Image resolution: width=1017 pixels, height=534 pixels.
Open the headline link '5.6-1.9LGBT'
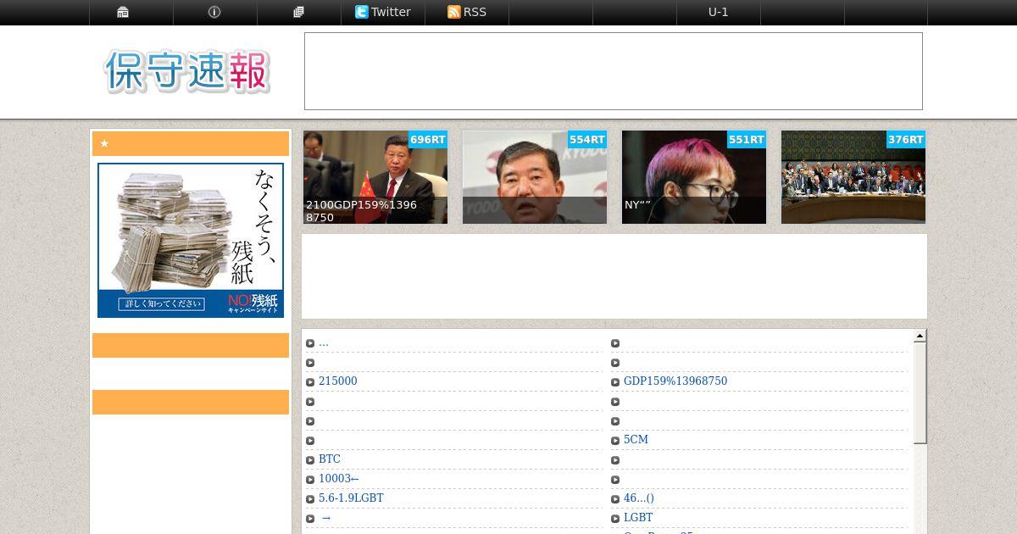click(351, 498)
